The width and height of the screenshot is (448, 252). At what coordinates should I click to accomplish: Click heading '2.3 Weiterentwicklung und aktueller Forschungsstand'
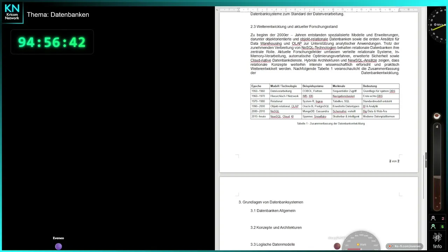(294, 27)
